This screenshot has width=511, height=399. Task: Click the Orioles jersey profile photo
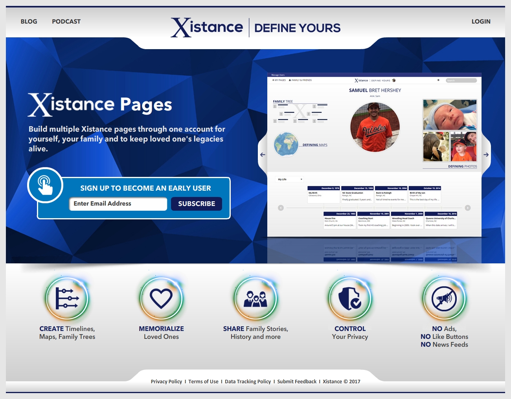click(375, 127)
